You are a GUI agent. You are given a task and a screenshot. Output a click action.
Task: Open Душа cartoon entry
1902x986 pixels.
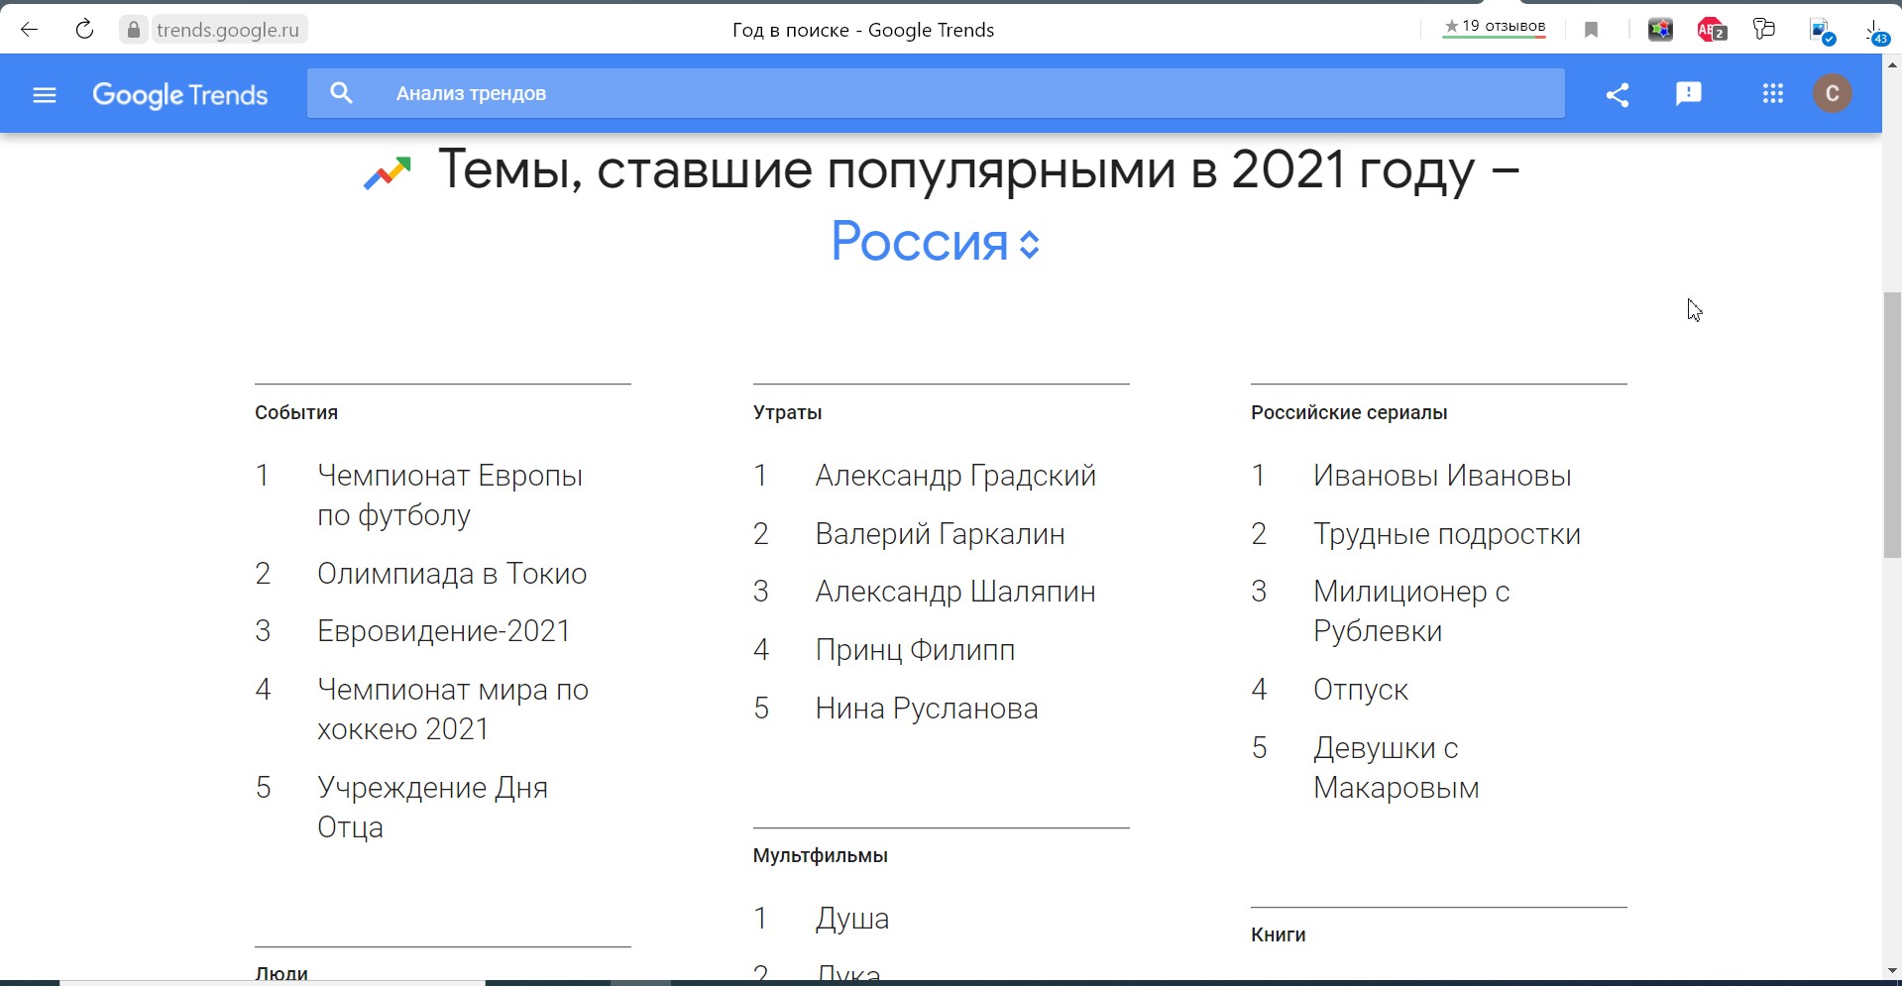852,919
